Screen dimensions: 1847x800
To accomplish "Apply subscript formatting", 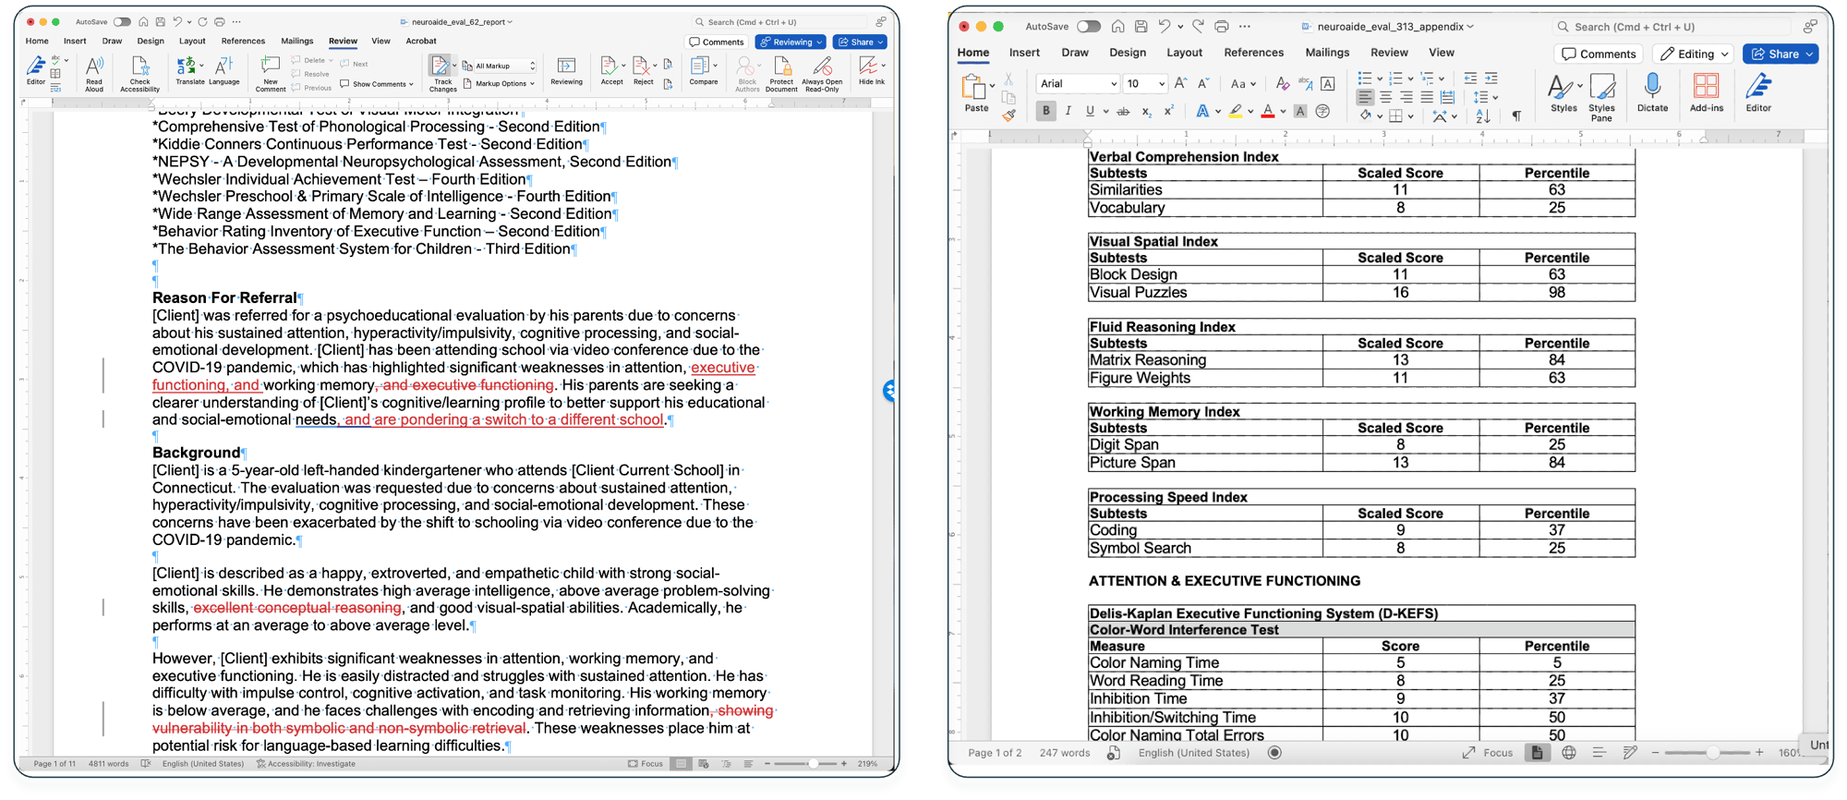I will 1146,111.
